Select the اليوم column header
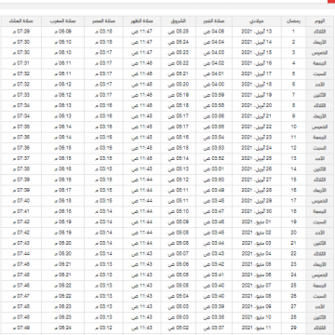 tap(320, 21)
